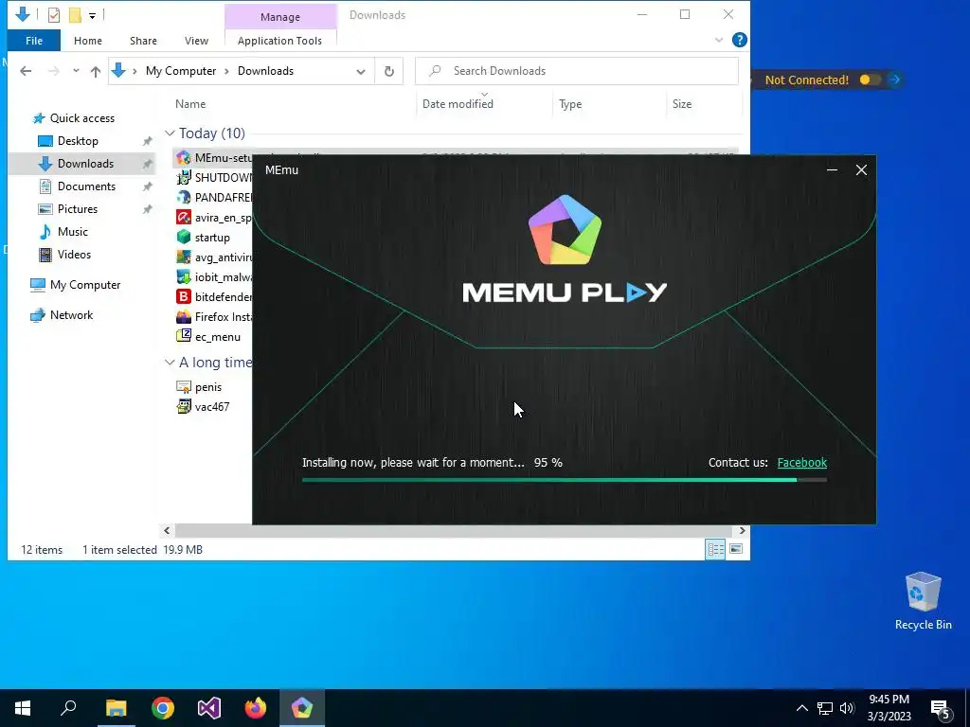Switch to details view layout
The image size is (970, 727).
[x=716, y=549]
